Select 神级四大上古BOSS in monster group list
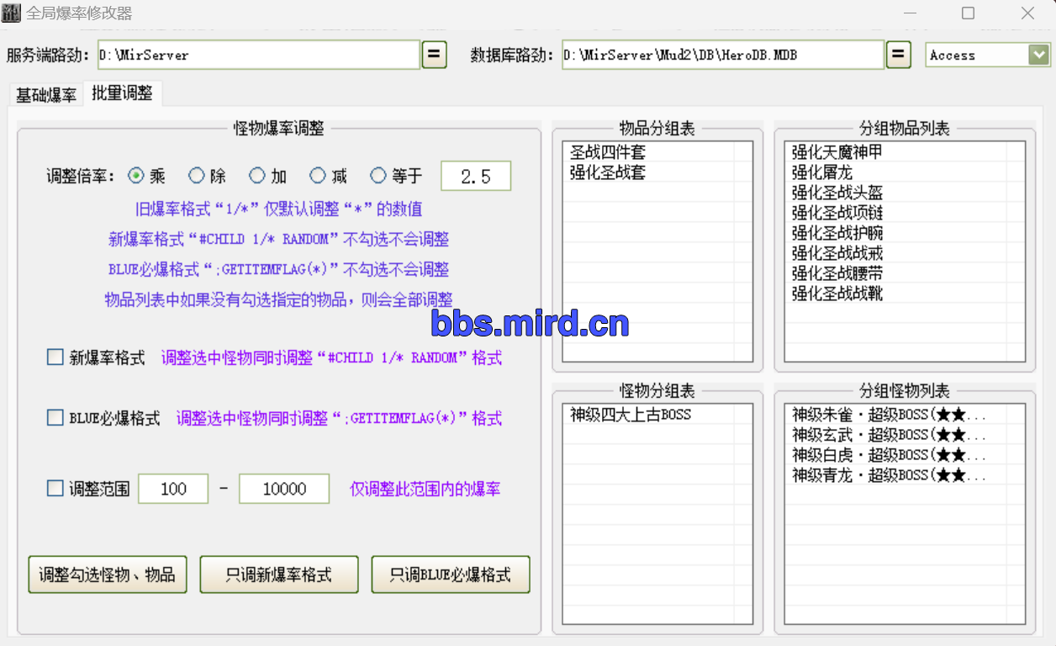Image resolution: width=1056 pixels, height=646 pixels. [631, 415]
